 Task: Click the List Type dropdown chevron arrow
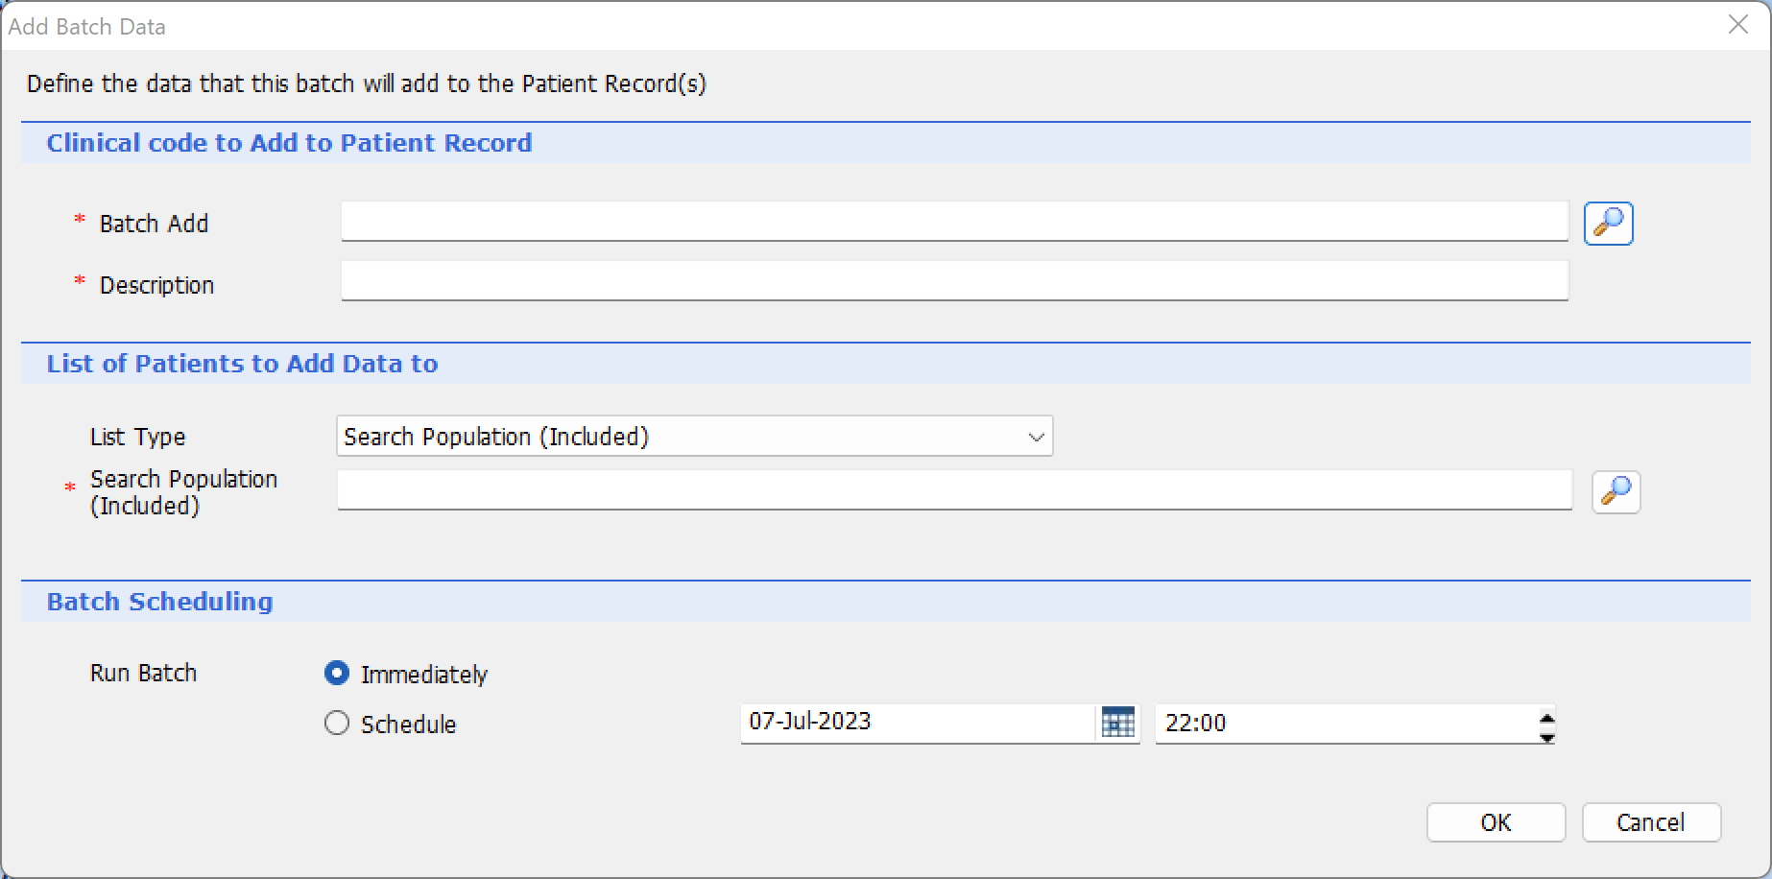click(x=1036, y=438)
